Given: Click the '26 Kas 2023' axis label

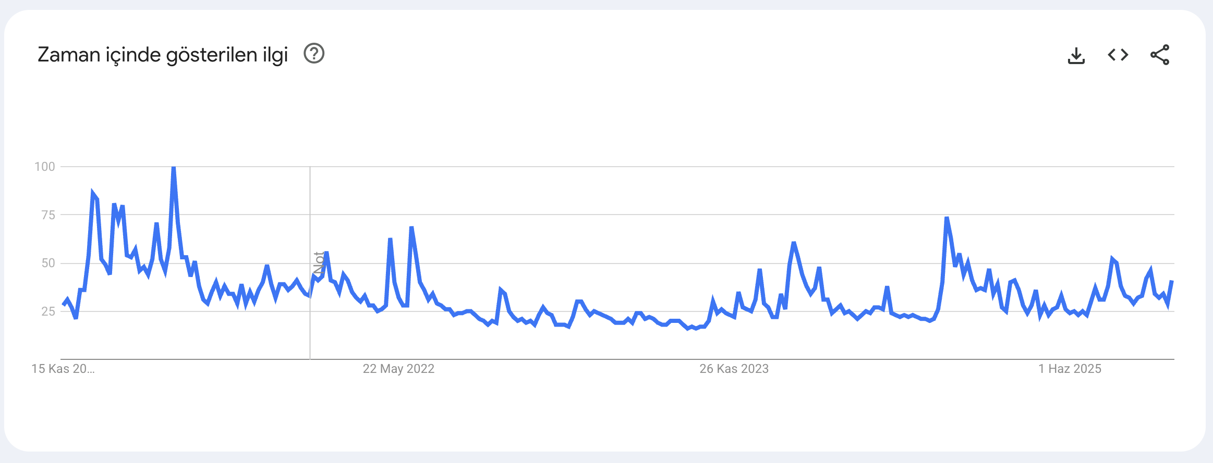Looking at the screenshot, I should point(734,369).
